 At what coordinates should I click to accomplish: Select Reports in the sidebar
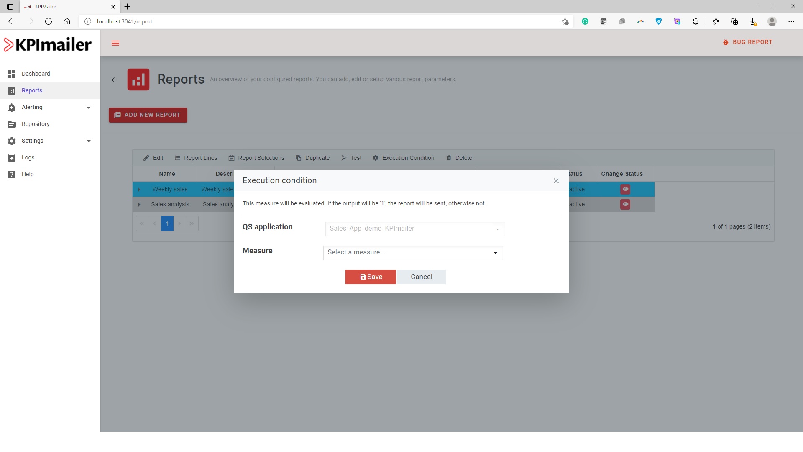(x=32, y=90)
